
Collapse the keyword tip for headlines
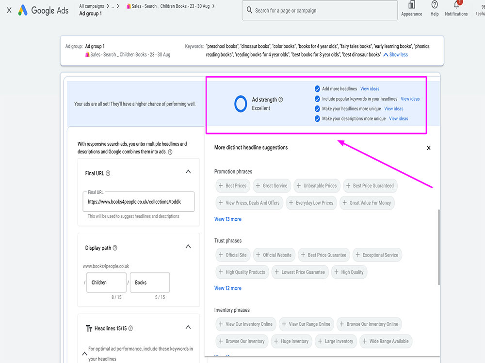pyautogui.click(x=84, y=354)
